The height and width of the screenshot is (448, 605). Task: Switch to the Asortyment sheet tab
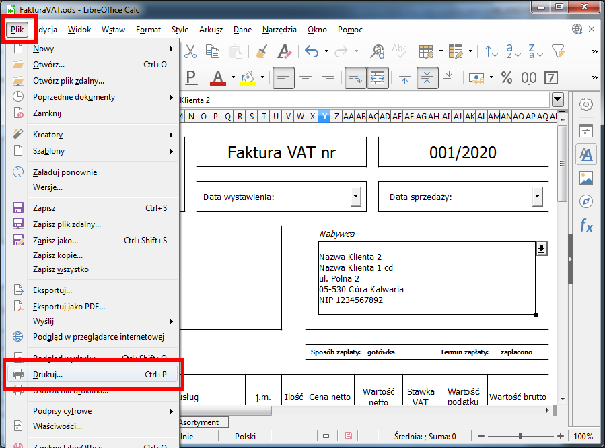[x=201, y=422]
